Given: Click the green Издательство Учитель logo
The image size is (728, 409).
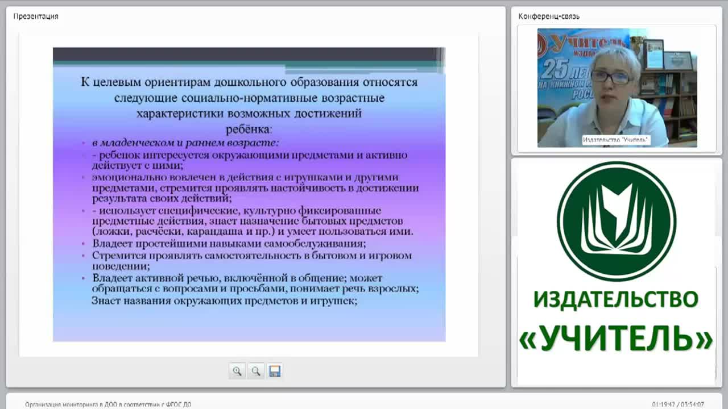Looking at the screenshot, I should [616, 222].
